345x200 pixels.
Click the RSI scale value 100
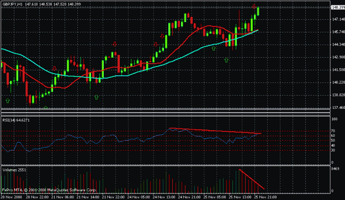[x=334, y=119]
